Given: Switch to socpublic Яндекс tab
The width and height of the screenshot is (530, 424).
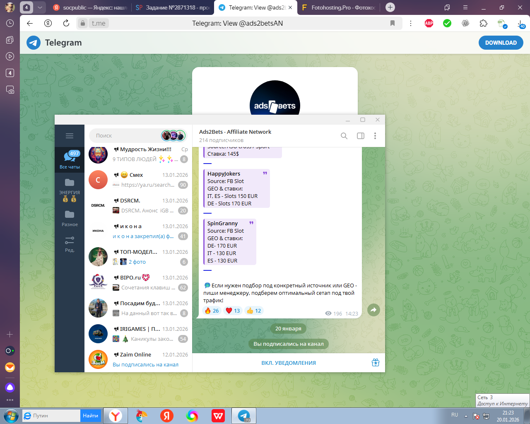Looking at the screenshot, I should pos(90,7).
